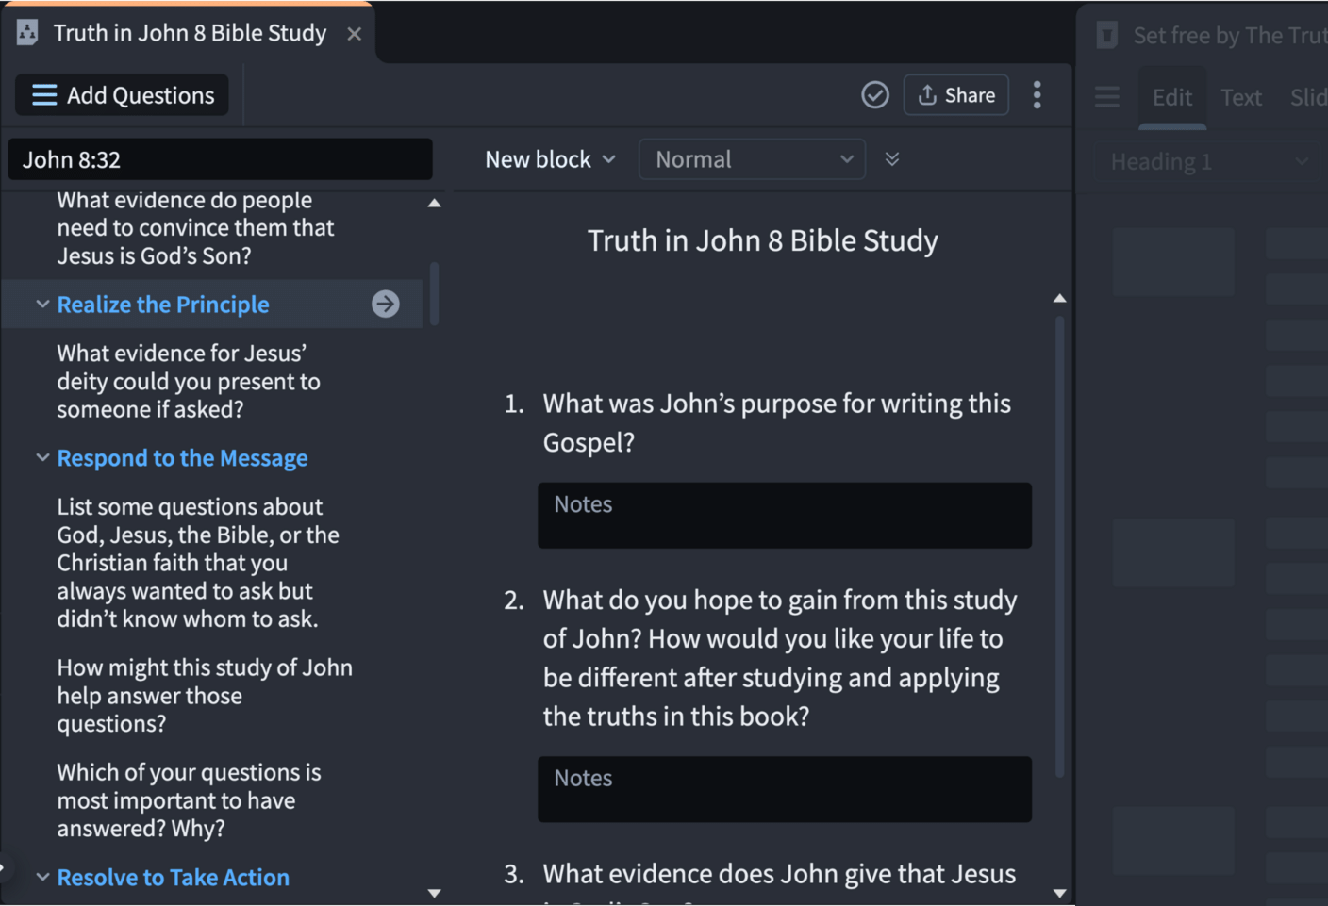Collapse the Resolve to Take Action section
The image size is (1328, 906).
42,878
